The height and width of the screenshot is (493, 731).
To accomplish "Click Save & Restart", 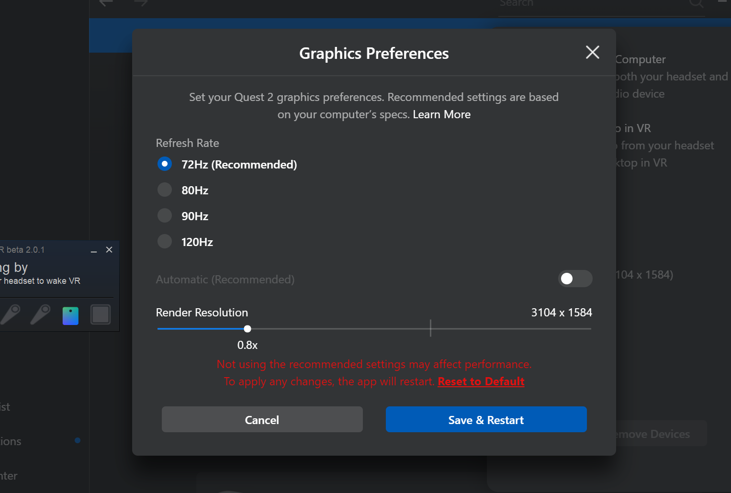I will click(x=486, y=420).
